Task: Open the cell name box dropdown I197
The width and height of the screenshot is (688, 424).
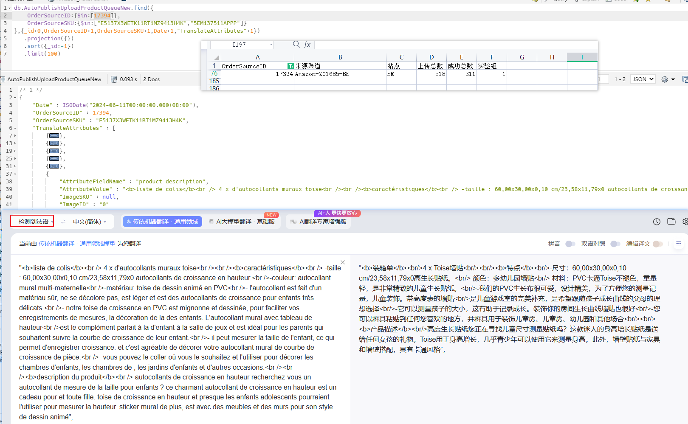Action: click(x=271, y=45)
